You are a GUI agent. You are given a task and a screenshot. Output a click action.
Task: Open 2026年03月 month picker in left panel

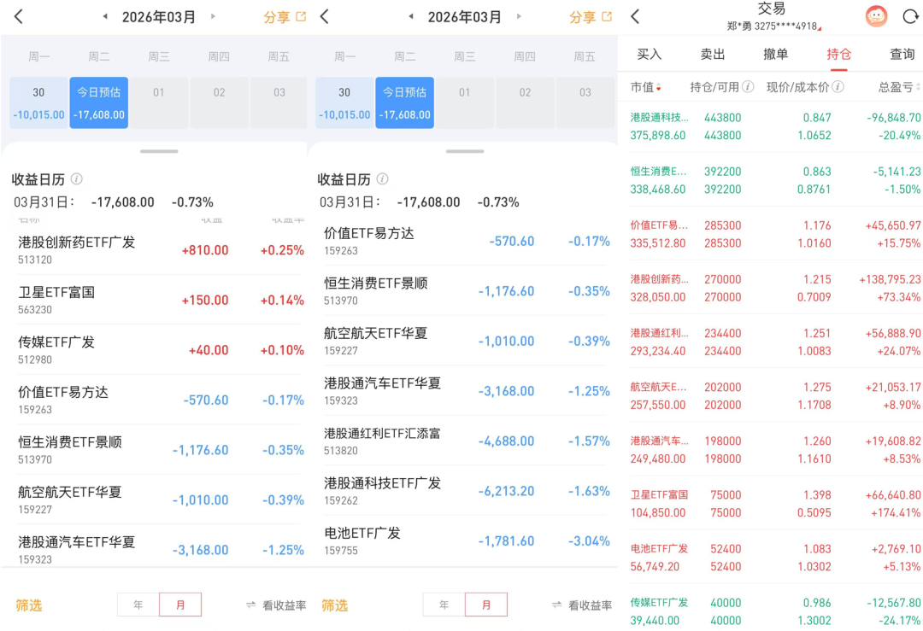[x=158, y=17]
